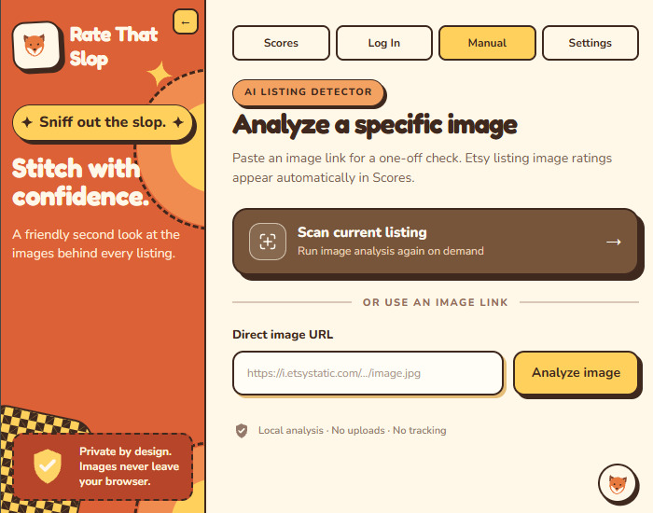Image resolution: width=653 pixels, height=513 pixels.
Task: Click the scan frame icon in listing card
Action: pos(268,242)
